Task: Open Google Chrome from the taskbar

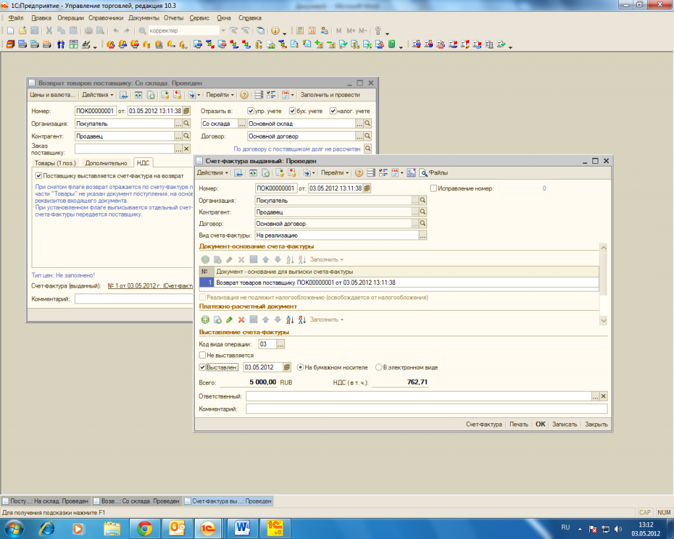Action: tap(145, 528)
